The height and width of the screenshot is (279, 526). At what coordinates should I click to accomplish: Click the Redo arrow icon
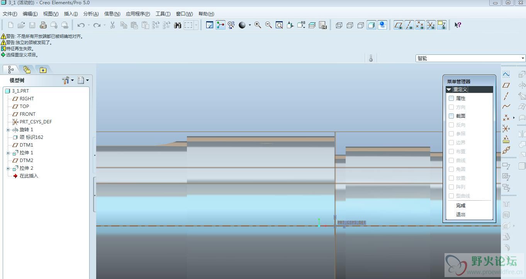click(97, 25)
